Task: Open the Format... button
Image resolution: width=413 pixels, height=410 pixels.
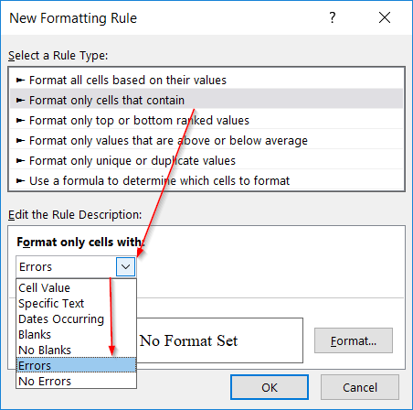Action: (354, 340)
